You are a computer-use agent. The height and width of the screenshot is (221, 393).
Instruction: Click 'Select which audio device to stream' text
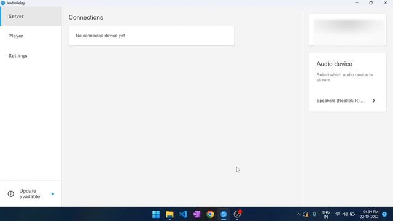[344, 77]
